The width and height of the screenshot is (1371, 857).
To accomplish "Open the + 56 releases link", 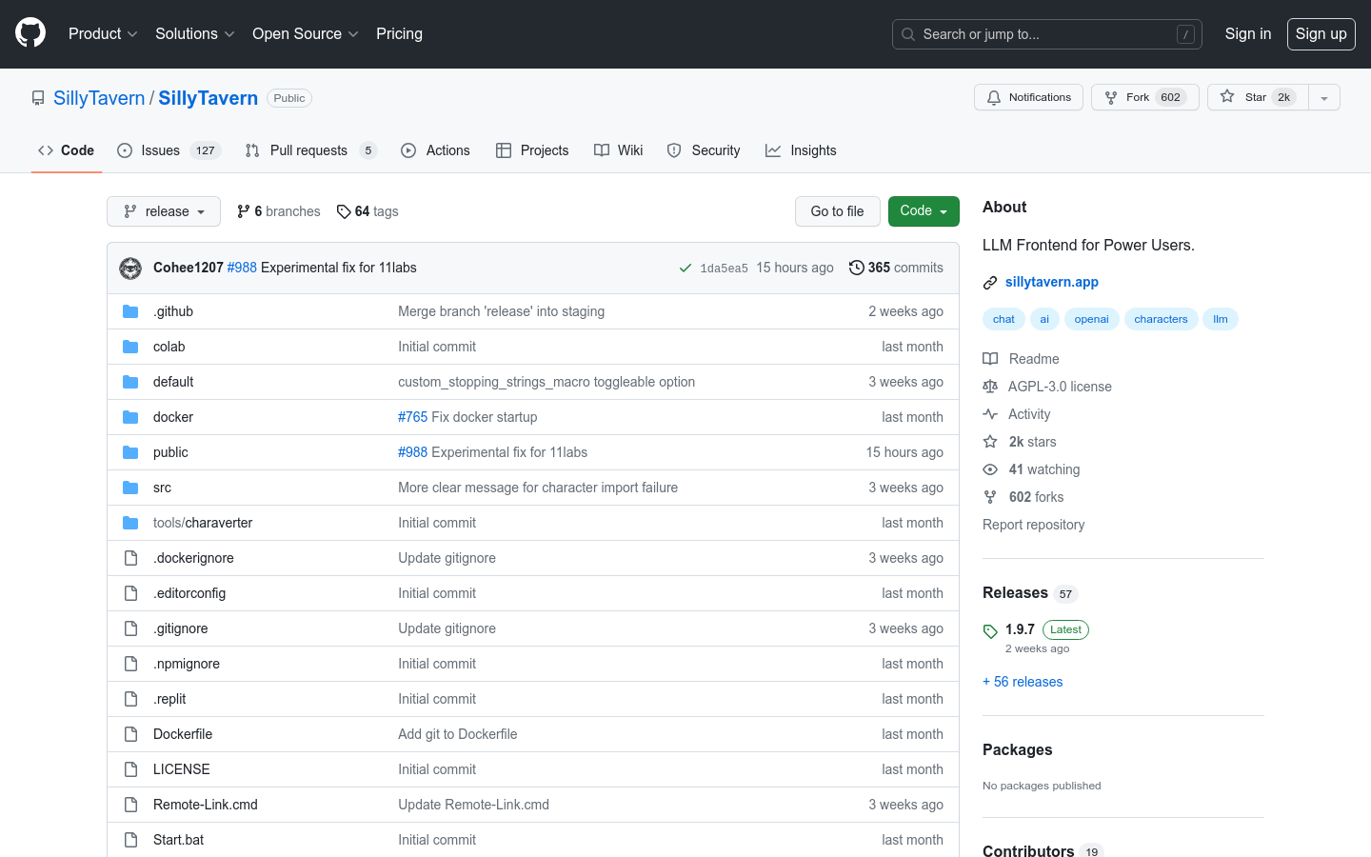I will (x=1023, y=682).
